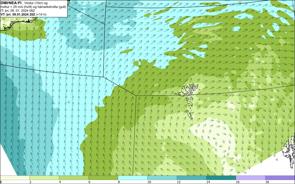Click the 'hviður > 25 m/s (hvítt)' description line
This screenshot has width=295, height=184.
[33, 7]
